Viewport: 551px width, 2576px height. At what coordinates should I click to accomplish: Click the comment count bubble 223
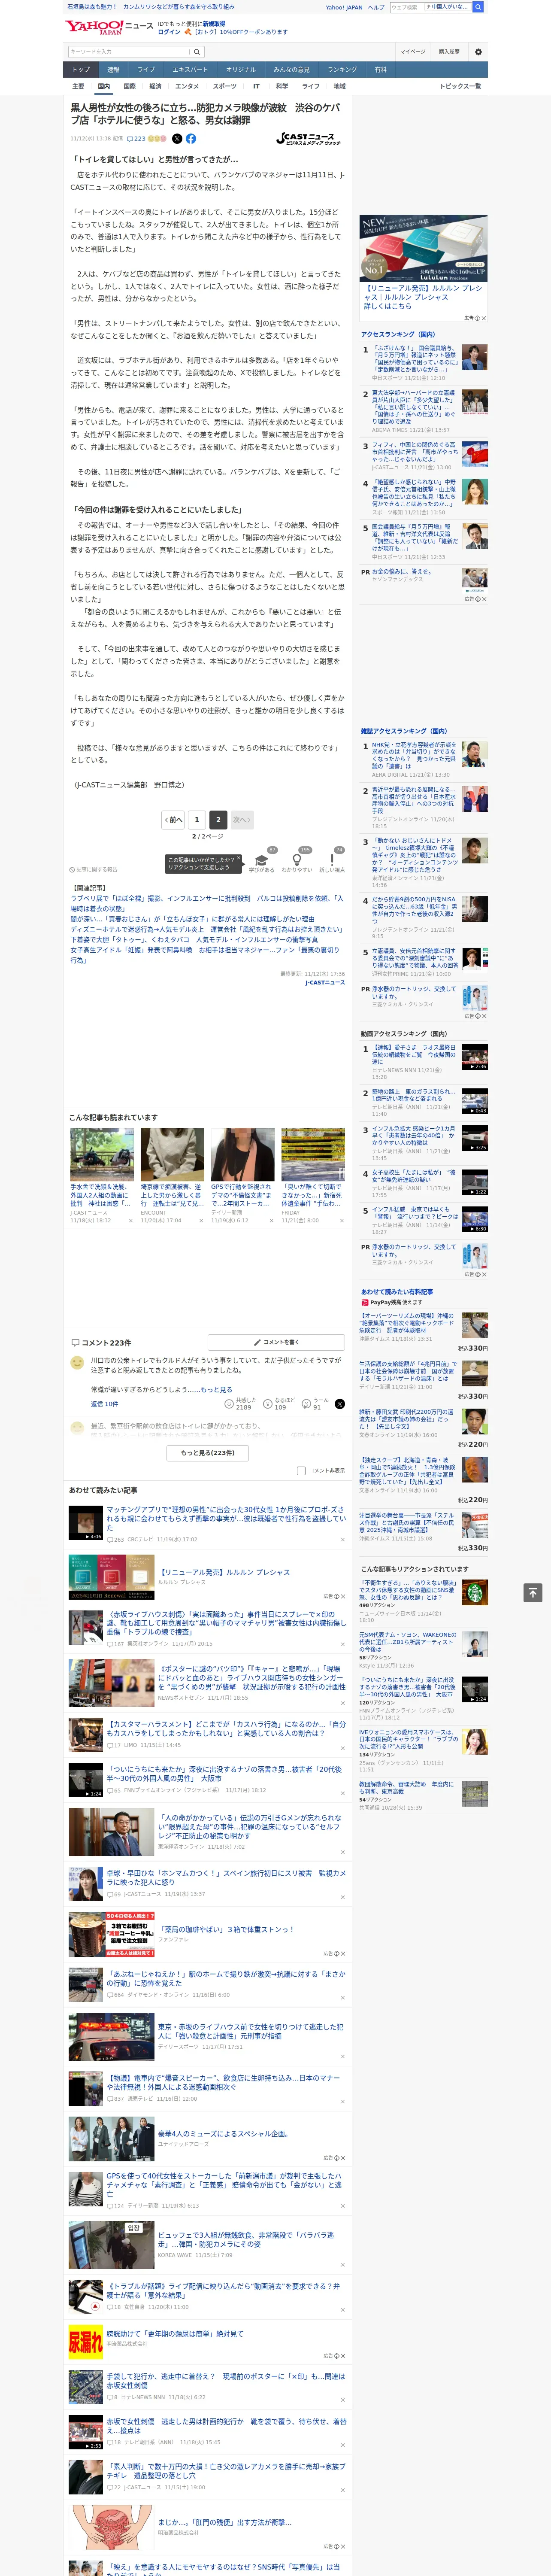(x=136, y=139)
